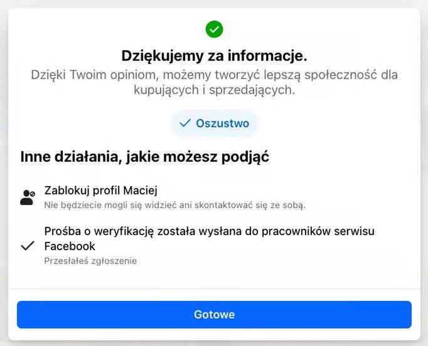Toggle the Oszustwo category chip label

pyautogui.click(x=222, y=123)
